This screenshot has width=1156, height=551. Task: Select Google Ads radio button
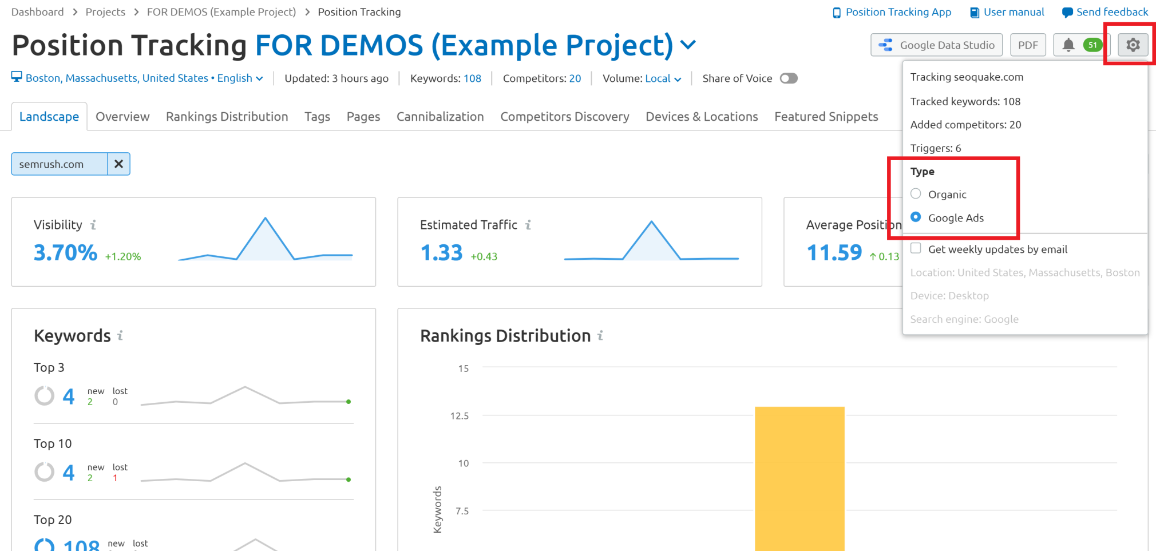pos(916,217)
